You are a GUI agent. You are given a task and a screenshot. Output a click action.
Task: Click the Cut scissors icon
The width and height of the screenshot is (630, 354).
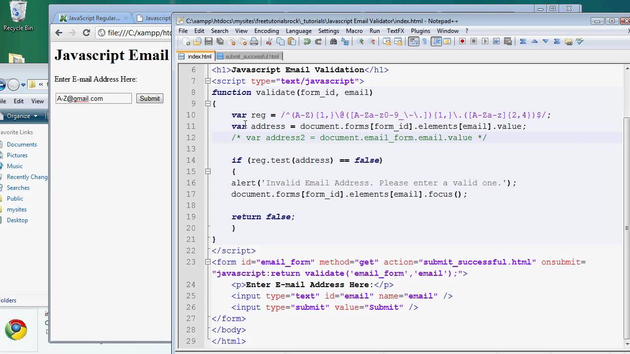269,42
